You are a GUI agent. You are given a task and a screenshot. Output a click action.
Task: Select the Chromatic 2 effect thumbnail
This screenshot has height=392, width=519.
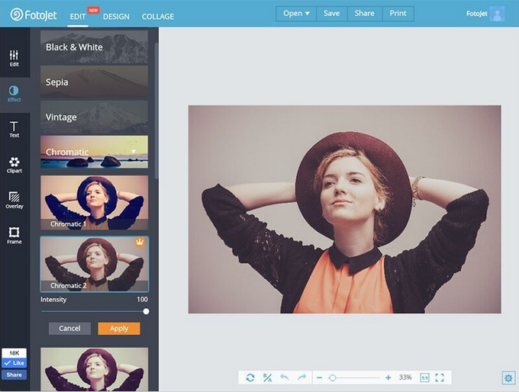[95, 264]
